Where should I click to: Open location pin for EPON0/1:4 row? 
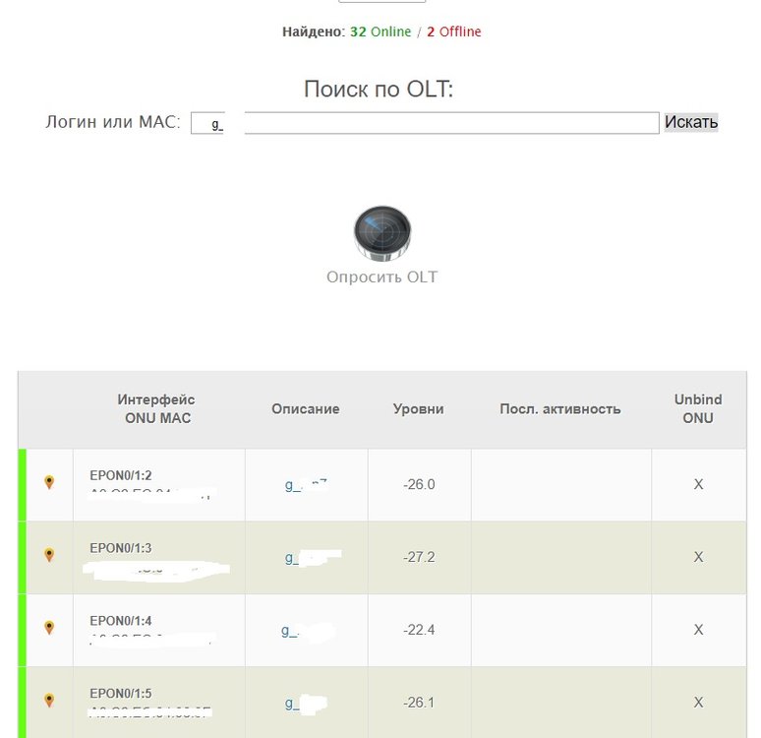pyautogui.click(x=49, y=628)
